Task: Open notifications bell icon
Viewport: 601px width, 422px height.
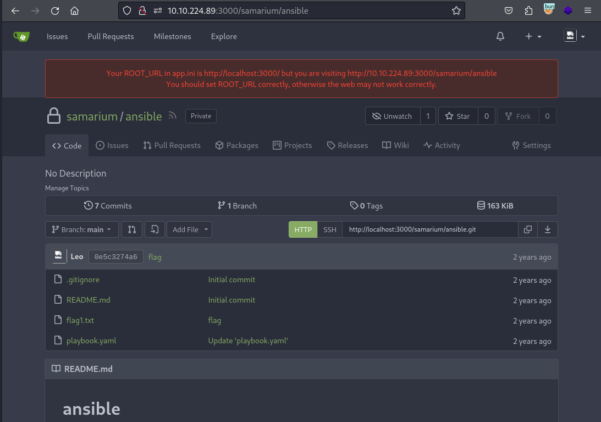Action: [500, 36]
